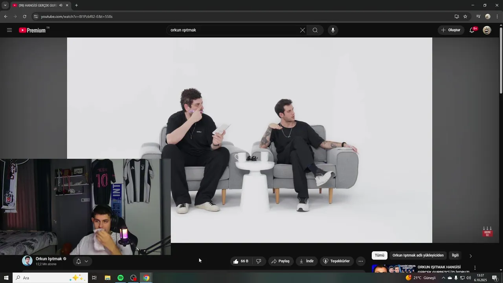Share the video via Paylaş

click(x=281, y=261)
